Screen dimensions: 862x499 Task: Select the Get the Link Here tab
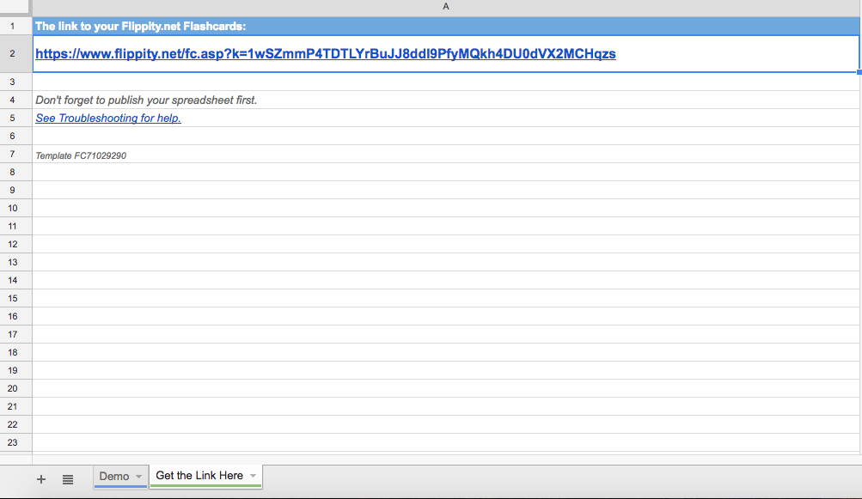point(199,476)
